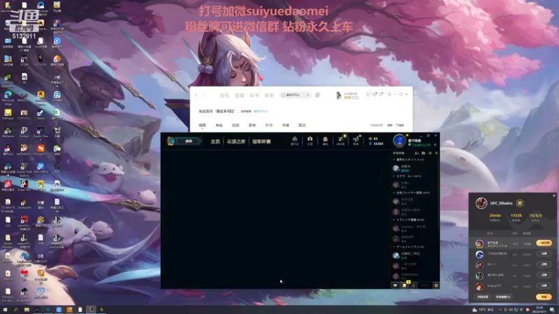Open messages icon in music player header
This screenshot has width=559, height=314.
click(375, 94)
